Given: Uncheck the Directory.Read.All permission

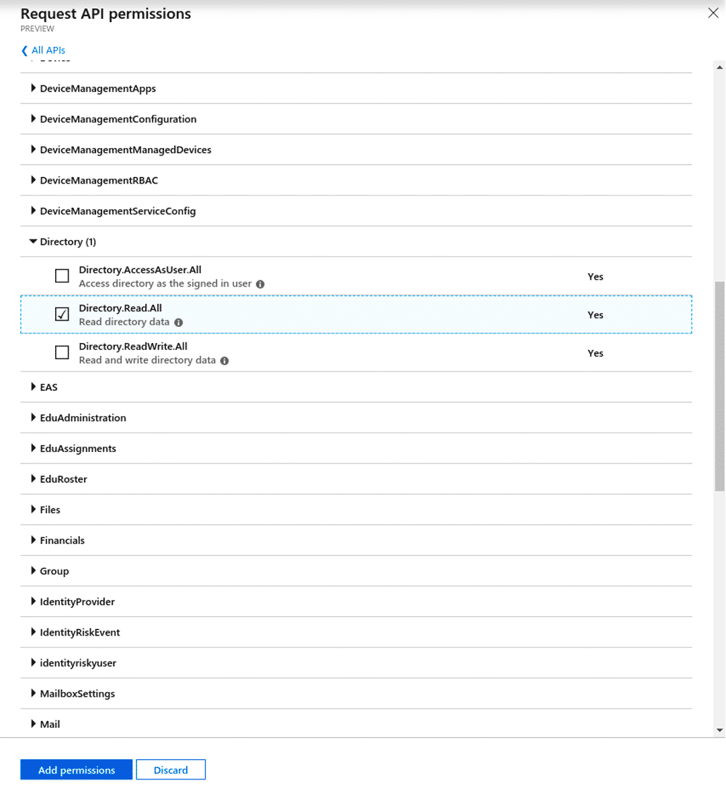Looking at the screenshot, I should coord(62,314).
